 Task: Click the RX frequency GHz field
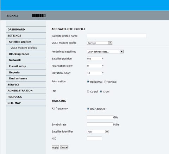click(x=100, y=117)
